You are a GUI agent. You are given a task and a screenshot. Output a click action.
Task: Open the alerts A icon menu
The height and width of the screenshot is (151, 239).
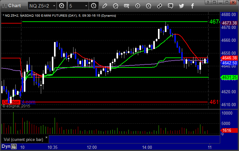149,6
